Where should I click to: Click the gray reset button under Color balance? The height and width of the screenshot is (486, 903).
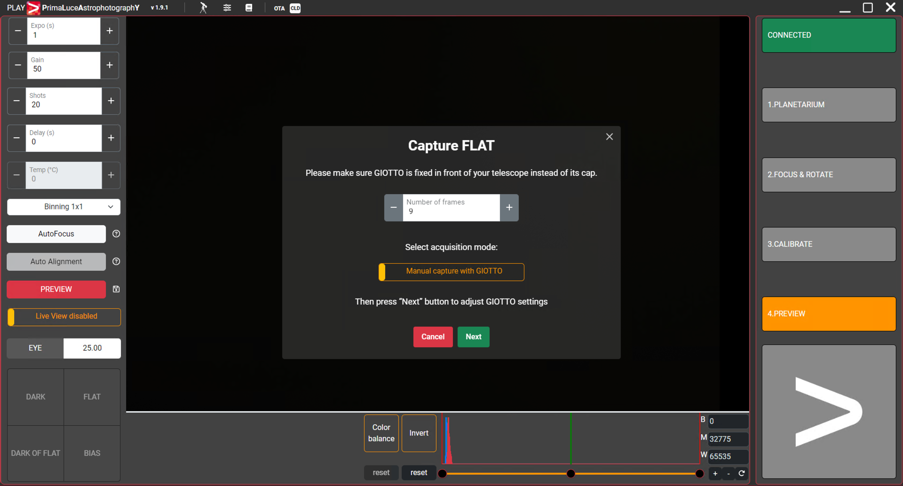(381, 473)
